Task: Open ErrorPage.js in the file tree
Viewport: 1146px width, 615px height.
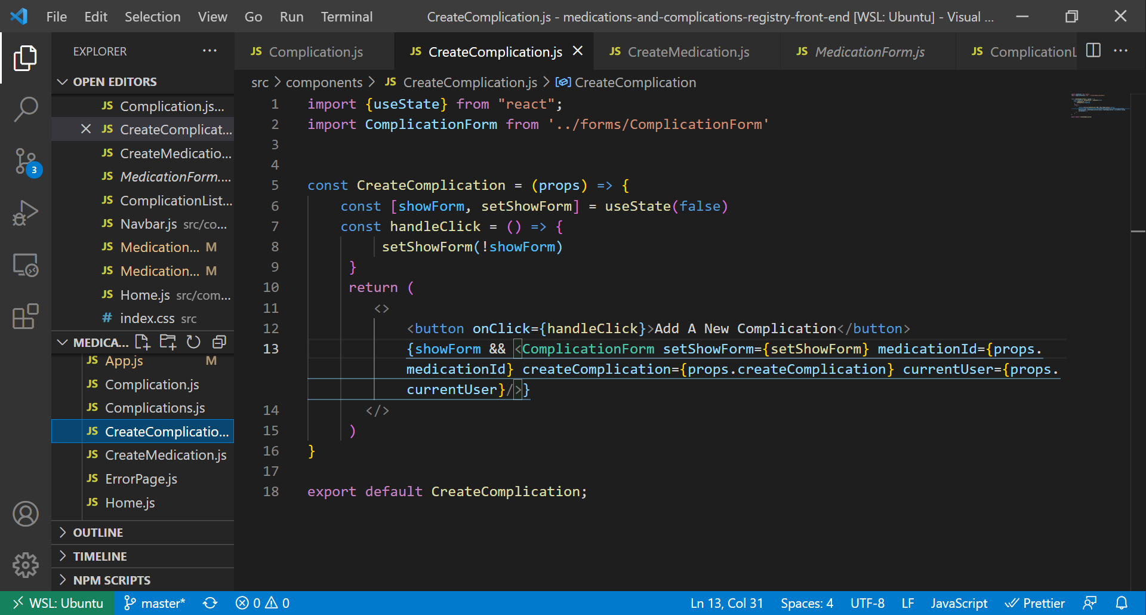Action: (141, 479)
